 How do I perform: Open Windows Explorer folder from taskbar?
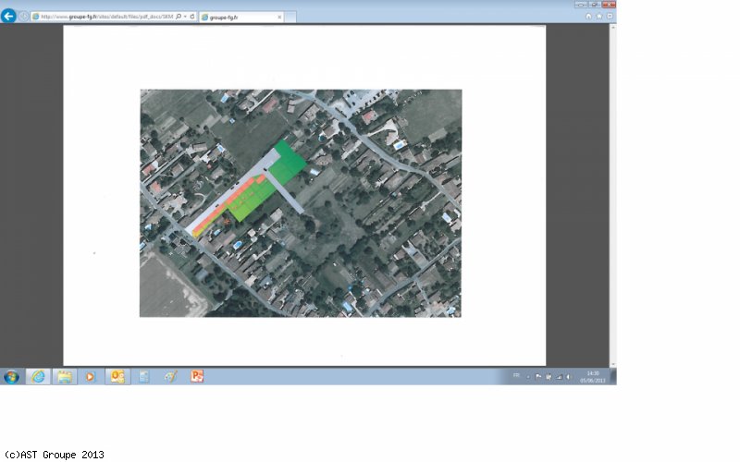click(64, 376)
